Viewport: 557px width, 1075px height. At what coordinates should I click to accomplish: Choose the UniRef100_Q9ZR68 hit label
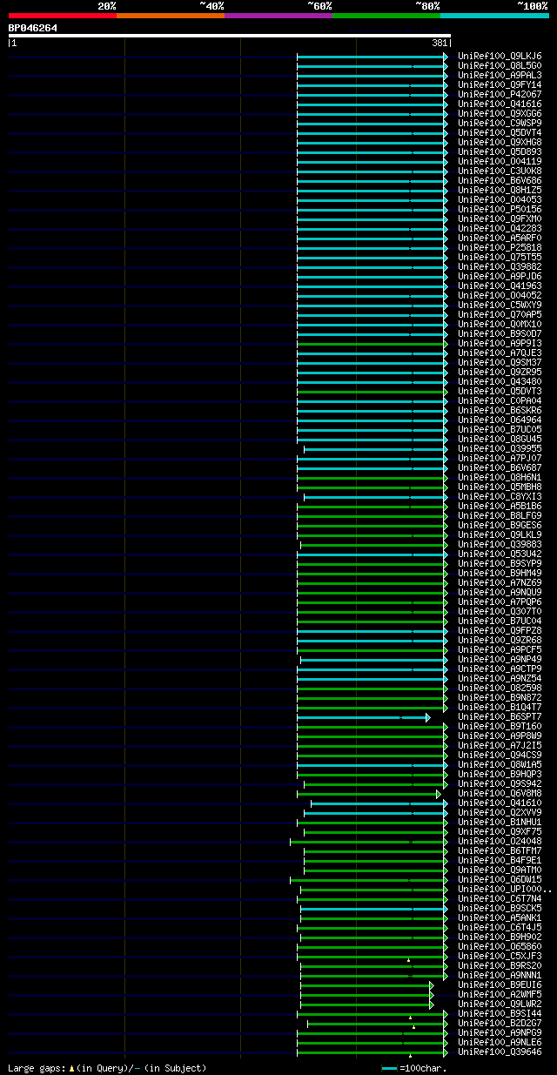(x=501, y=640)
